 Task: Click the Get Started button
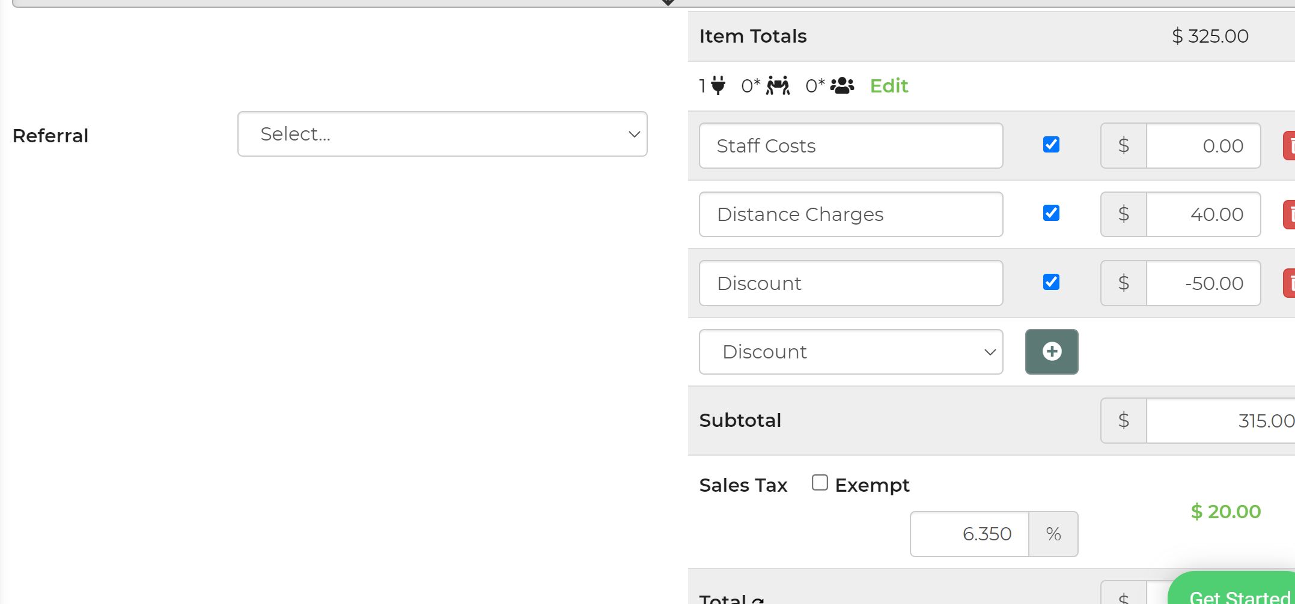click(x=1238, y=594)
